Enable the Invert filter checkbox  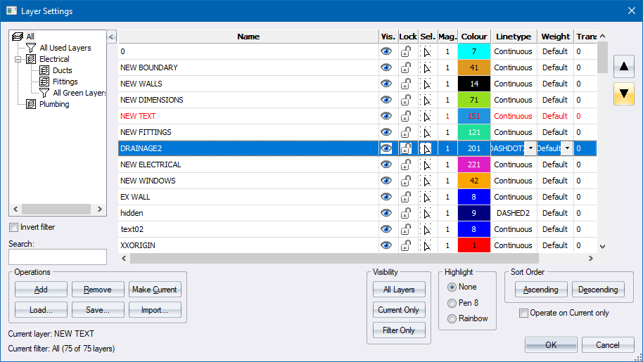click(14, 227)
